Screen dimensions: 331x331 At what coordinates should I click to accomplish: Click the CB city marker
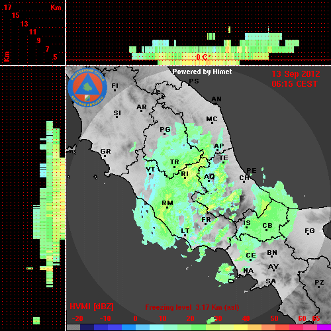pos(267,230)
